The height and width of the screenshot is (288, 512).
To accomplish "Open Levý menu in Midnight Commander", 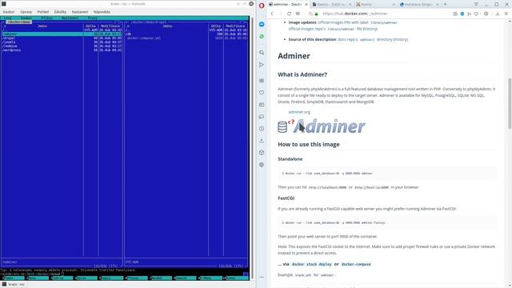I will pyautogui.click(x=8, y=18).
